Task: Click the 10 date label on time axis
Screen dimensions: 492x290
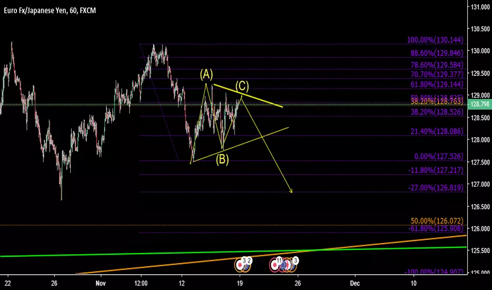Action: (413, 284)
